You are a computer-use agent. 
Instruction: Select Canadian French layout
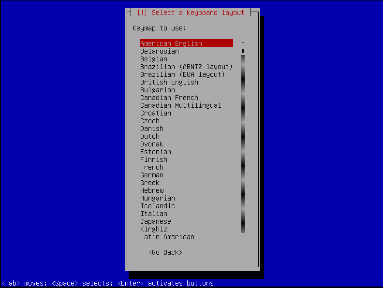(169, 98)
